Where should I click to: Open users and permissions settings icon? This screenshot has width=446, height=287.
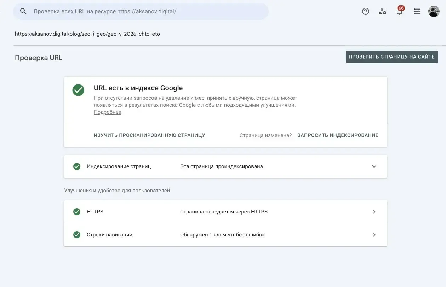[383, 11]
